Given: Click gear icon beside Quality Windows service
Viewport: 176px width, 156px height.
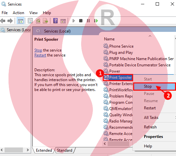Looking at the screenshot, I should [x=106, y=115].
